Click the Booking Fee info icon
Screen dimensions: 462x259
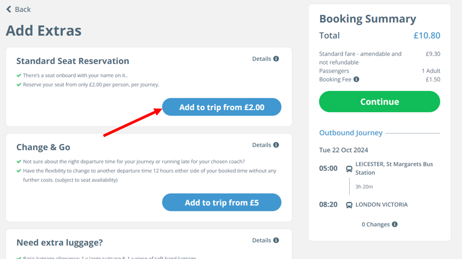tap(356, 80)
